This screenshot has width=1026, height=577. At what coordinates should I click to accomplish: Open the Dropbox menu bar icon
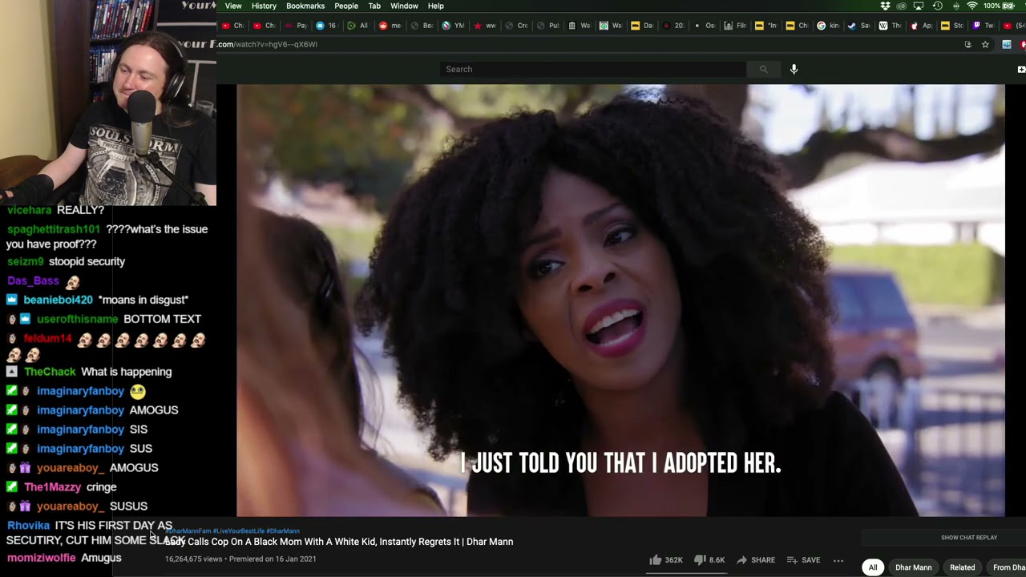885,6
